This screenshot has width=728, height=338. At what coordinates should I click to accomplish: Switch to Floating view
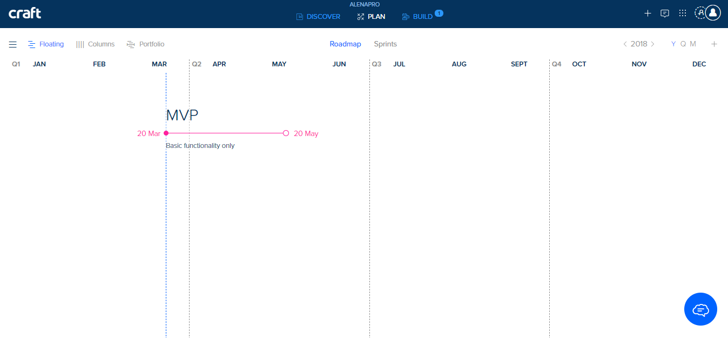pos(46,44)
